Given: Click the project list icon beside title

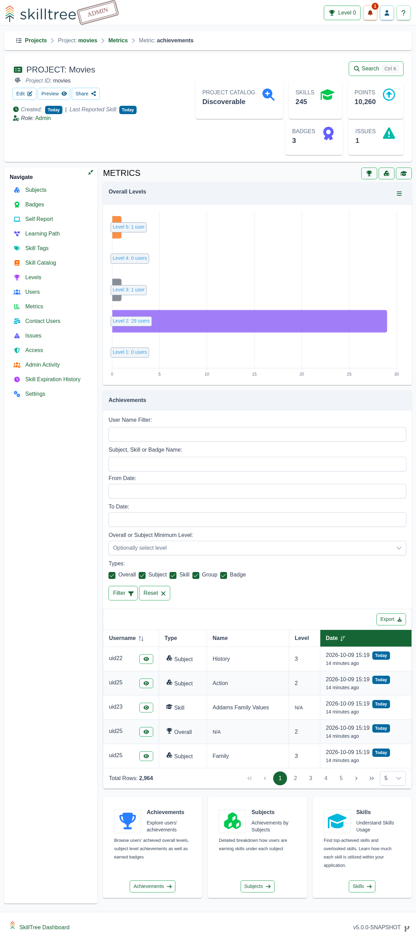Looking at the screenshot, I should tap(18, 69).
